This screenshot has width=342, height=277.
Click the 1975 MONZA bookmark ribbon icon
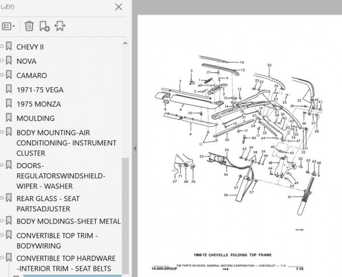coord(9,103)
